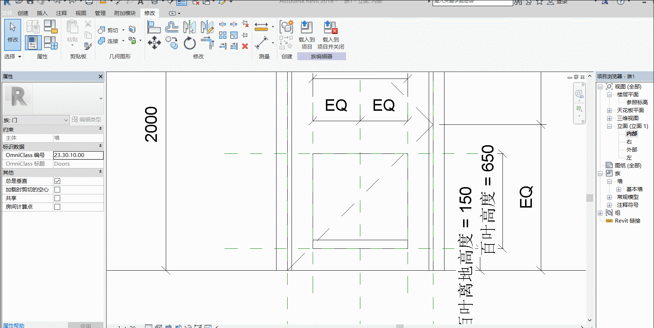
Task: Expand the 天花板平面 tree node
Action: [609, 110]
